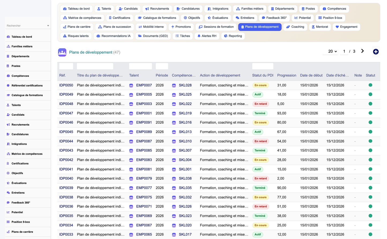Image resolution: width=387 pixels, height=239 pixels.
Task: Click the talent icon beside EMP0007
Action: [x=131, y=85]
